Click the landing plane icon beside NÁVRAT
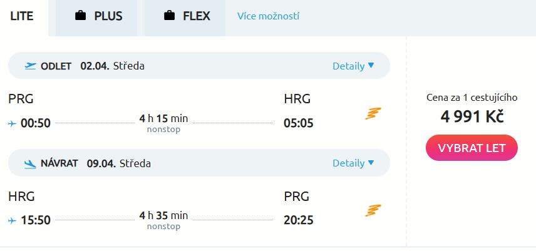 pyautogui.click(x=30, y=163)
